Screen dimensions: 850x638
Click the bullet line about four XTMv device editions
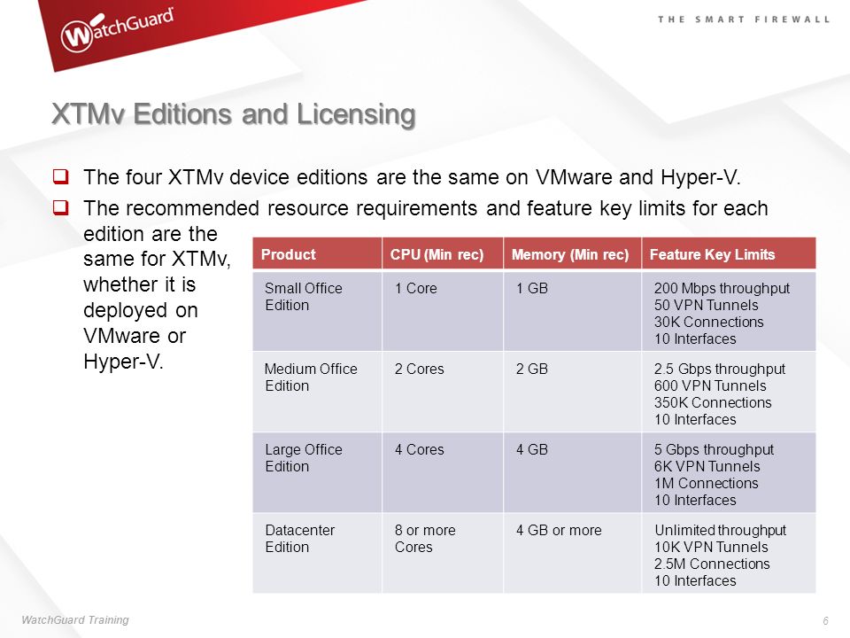(x=412, y=177)
